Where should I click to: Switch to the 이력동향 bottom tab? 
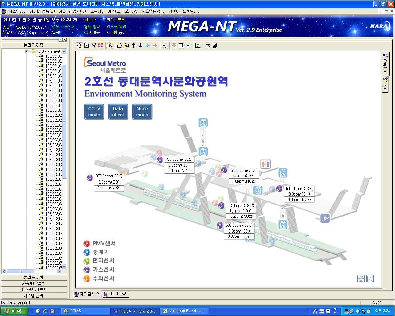[116, 294]
